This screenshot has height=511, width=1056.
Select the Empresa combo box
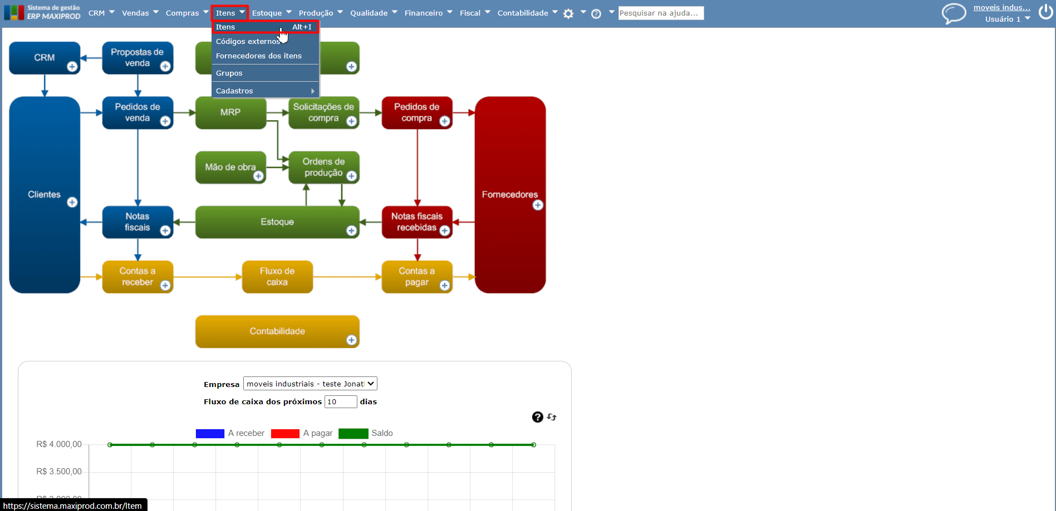click(310, 384)
